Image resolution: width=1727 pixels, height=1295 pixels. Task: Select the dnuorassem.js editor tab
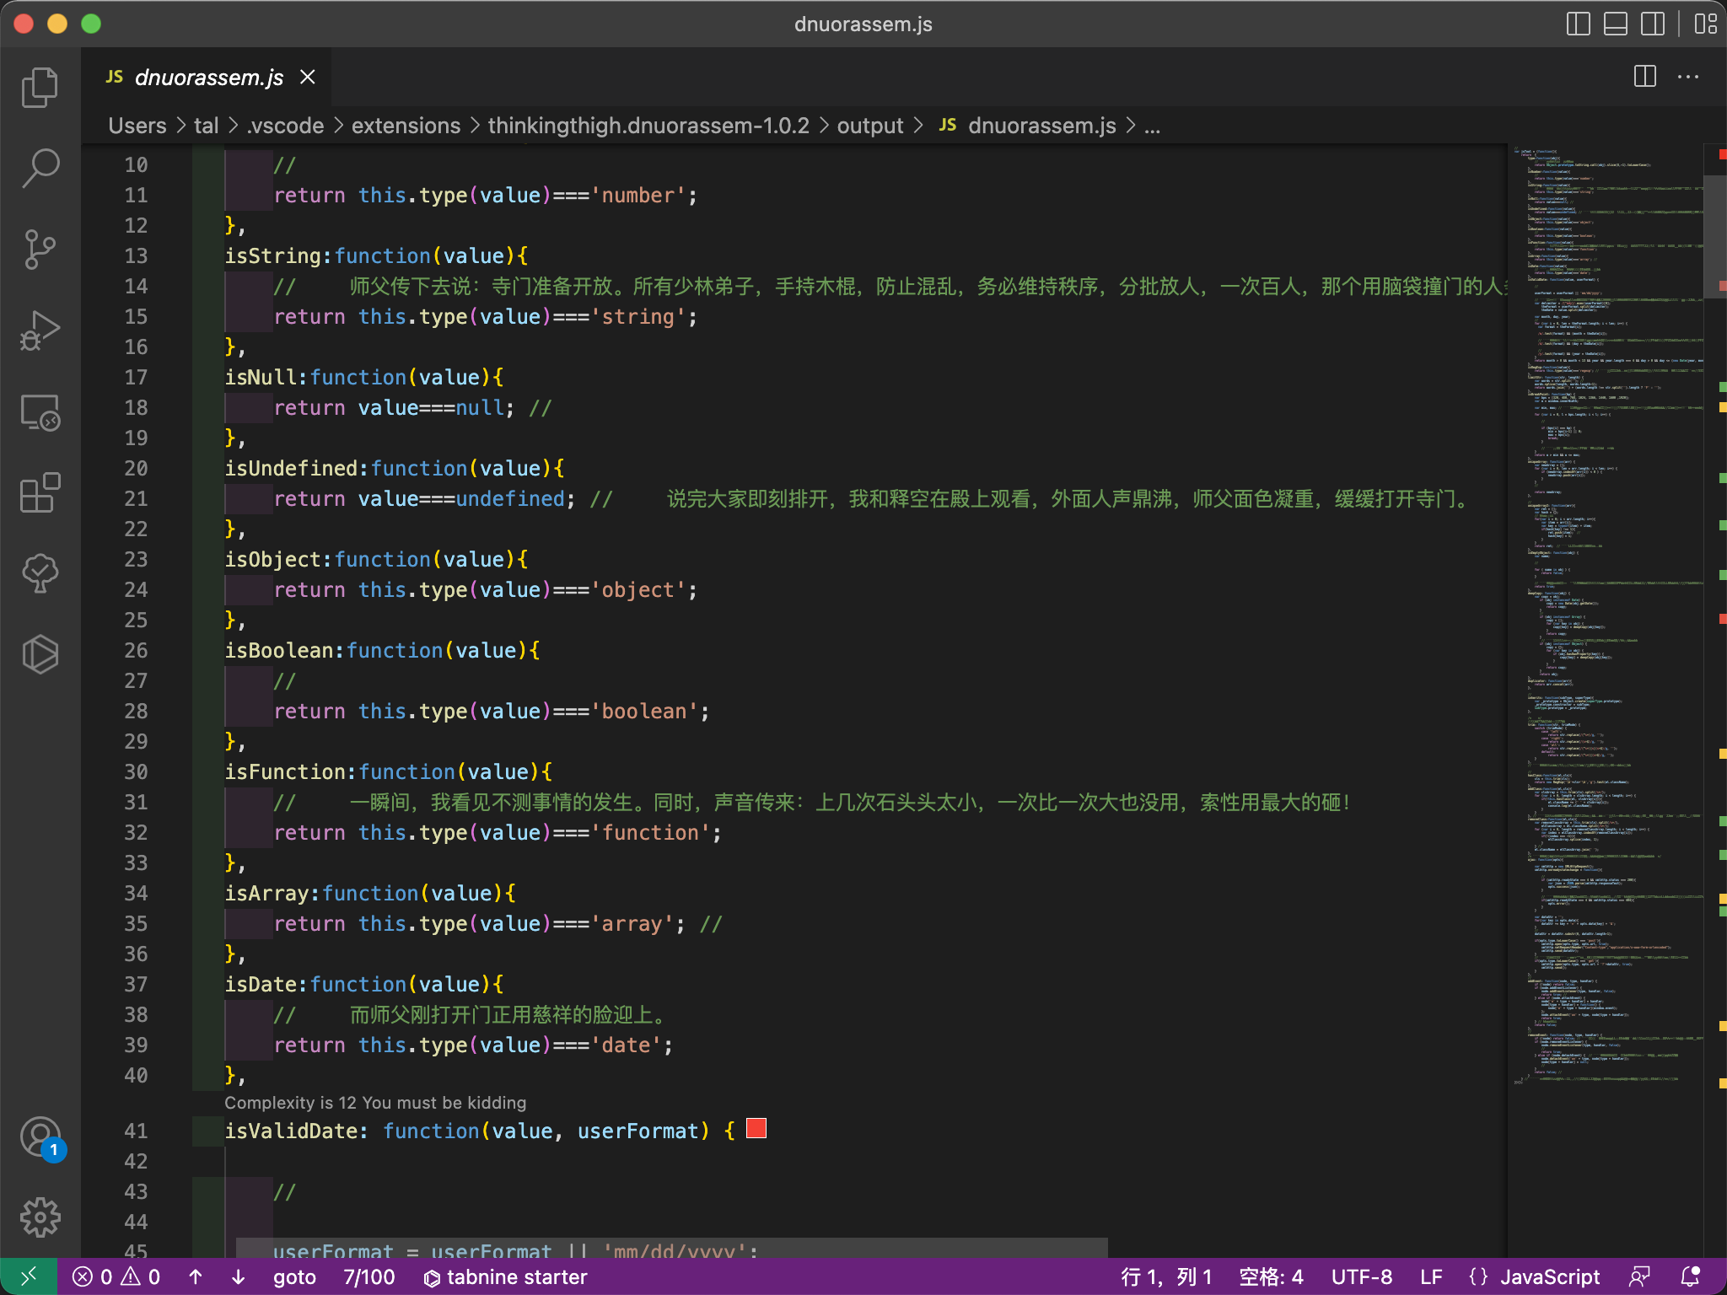point(208,78)
